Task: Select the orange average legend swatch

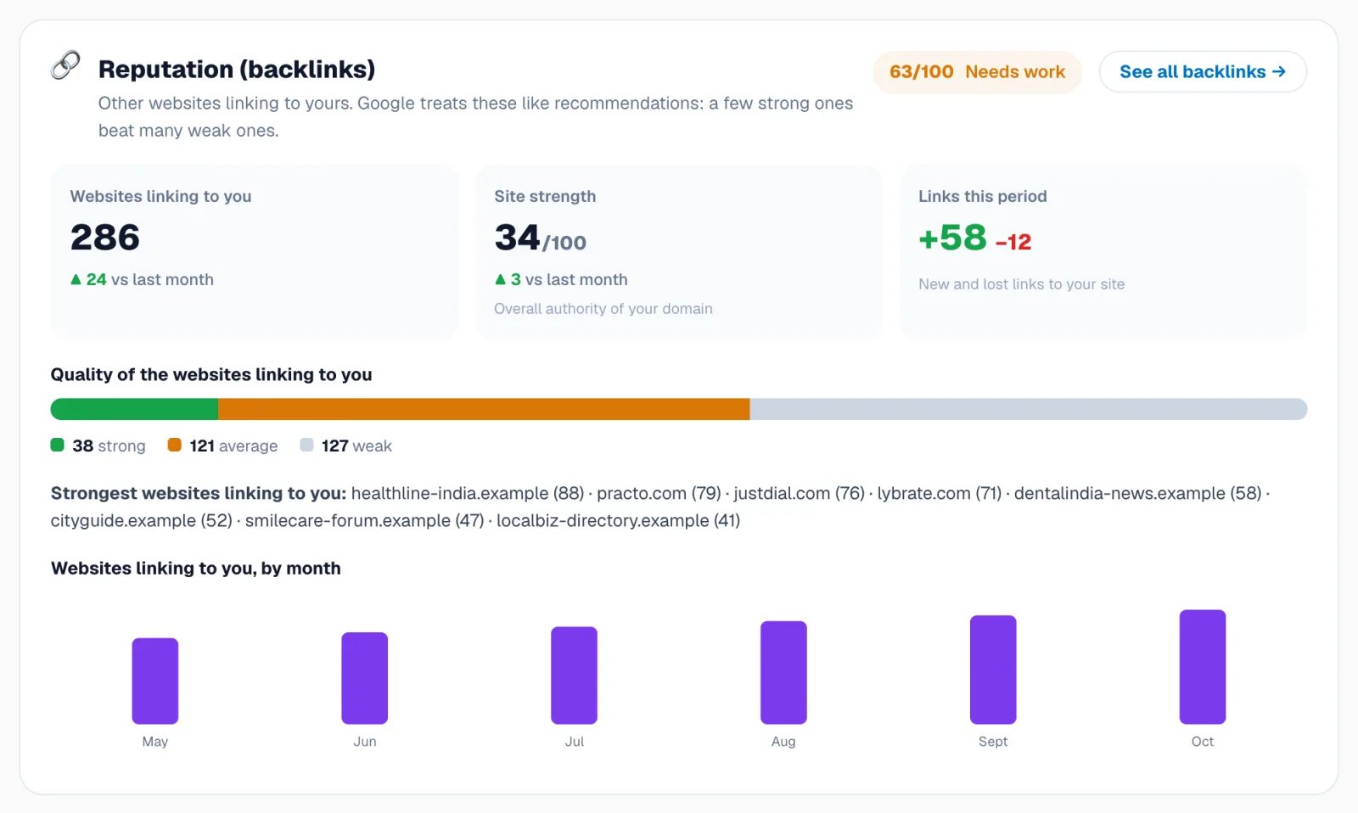Action: pos(175,445)
